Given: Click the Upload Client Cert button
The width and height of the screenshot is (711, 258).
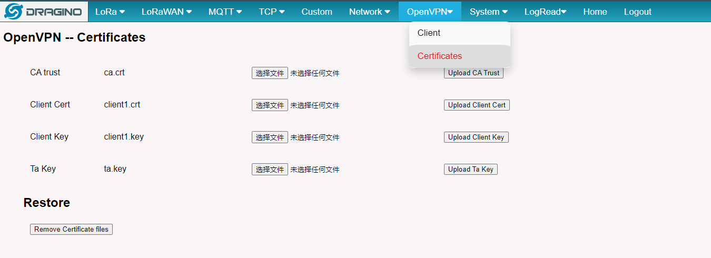Looking at the screenshot, I should [477, 105].
